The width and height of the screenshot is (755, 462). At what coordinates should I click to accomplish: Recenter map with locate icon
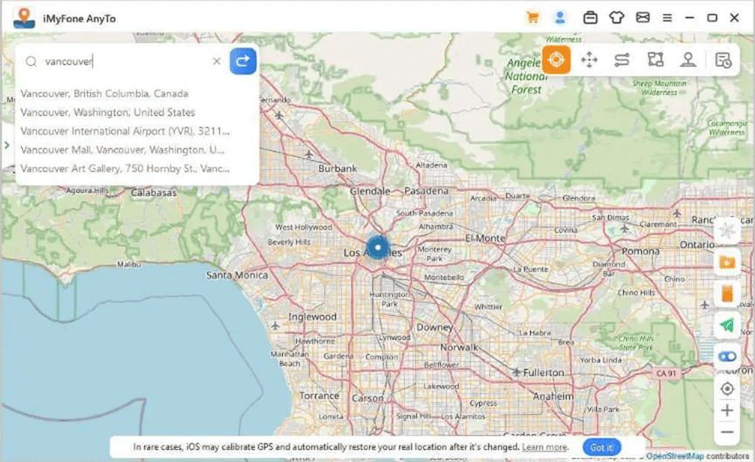[727, 389]
